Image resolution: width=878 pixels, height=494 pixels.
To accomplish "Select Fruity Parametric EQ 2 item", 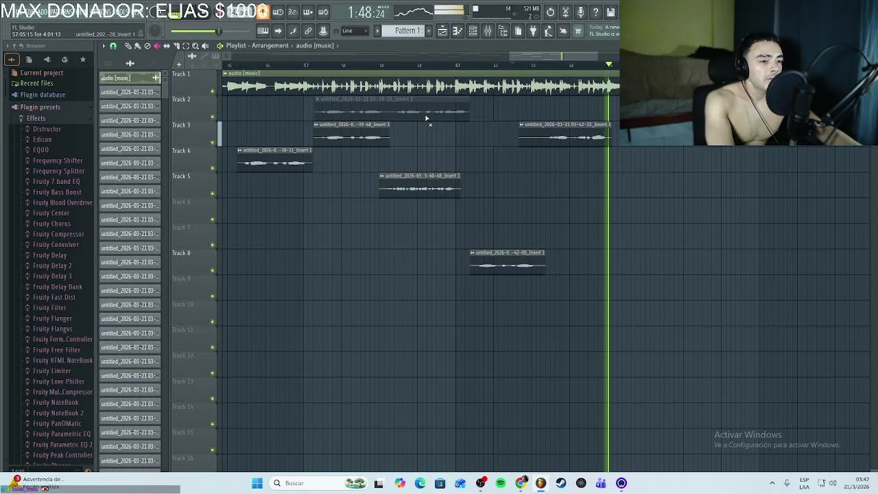I will coord(62,445).
